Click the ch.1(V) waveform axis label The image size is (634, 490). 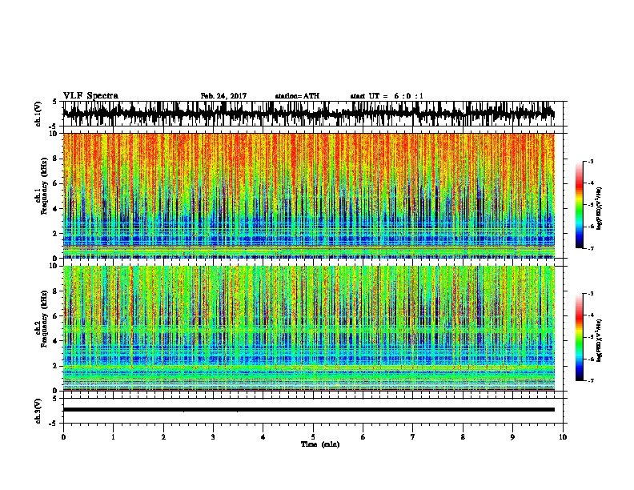38,114
